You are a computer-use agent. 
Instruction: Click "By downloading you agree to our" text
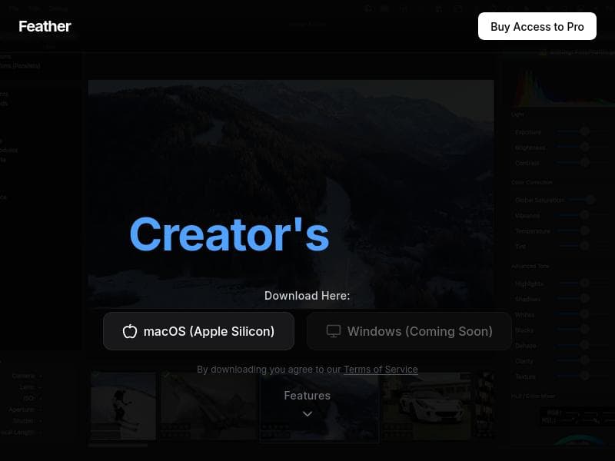(x=268, y=370)
